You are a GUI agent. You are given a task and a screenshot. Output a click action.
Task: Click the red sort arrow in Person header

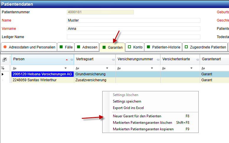point(67,60)
